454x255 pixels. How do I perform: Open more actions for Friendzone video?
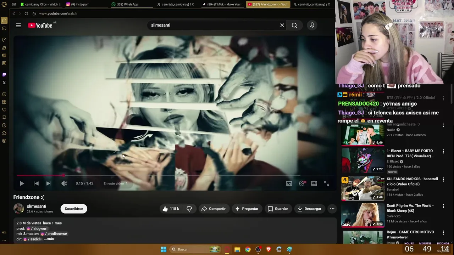pos(332,209)
